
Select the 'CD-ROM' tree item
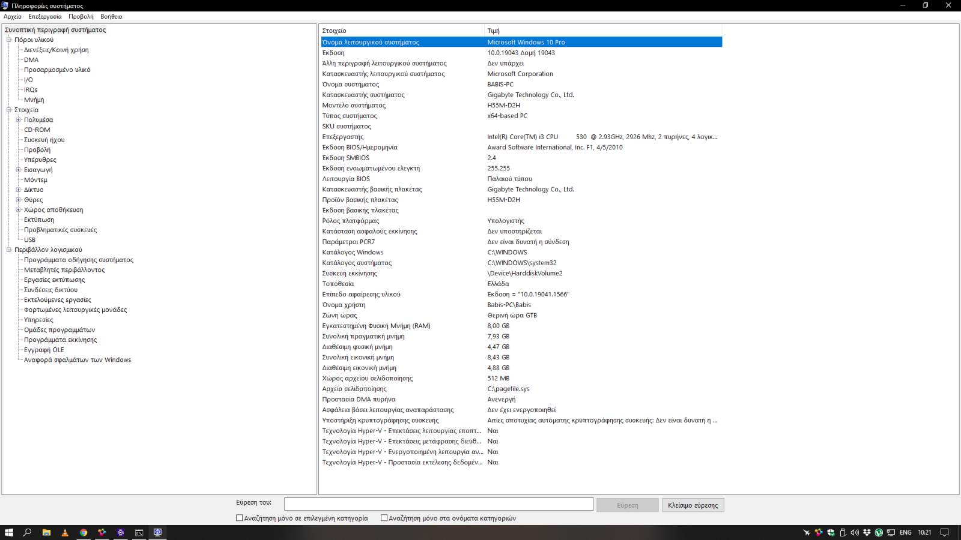[x=37, y=130]
